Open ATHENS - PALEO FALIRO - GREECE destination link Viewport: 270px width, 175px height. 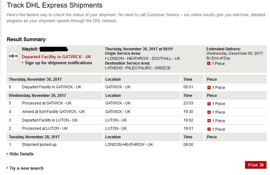tap(139, 68)
